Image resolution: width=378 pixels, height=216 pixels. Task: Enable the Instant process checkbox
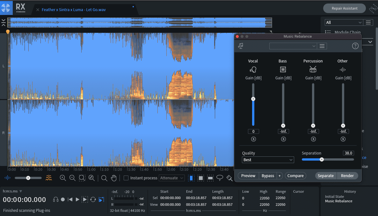tap(126, 178)
